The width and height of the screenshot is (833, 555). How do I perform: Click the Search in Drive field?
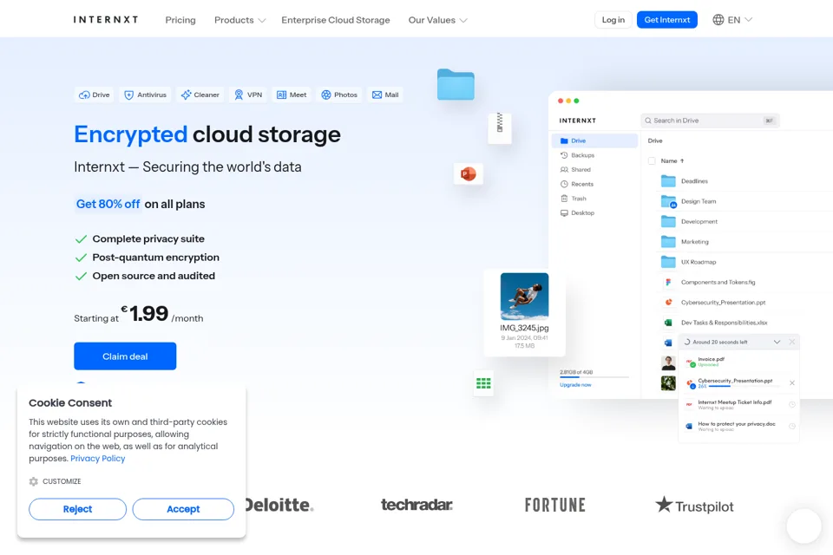(x=711, y=121)
